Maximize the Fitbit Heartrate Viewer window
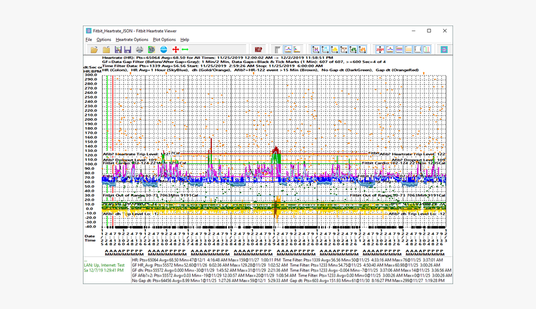 tap(429, 31)
